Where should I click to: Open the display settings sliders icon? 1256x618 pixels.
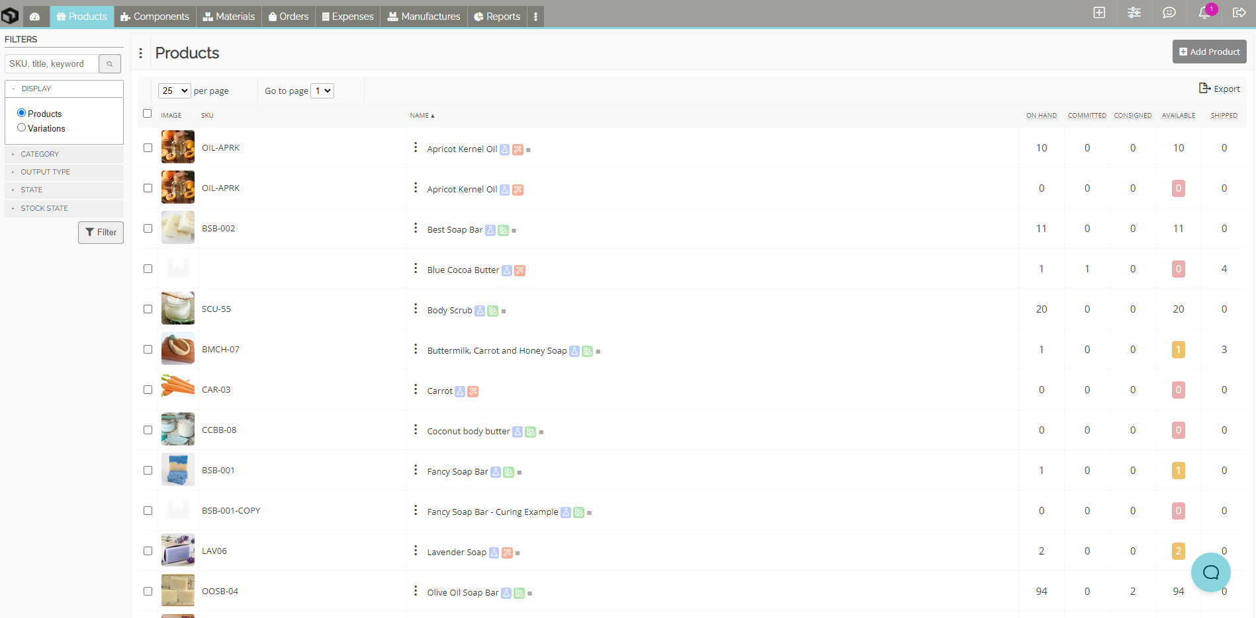[x=1134, y=13]
